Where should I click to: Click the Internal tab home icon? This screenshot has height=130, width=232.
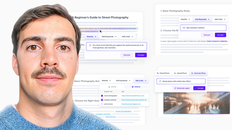click(109, 87)
